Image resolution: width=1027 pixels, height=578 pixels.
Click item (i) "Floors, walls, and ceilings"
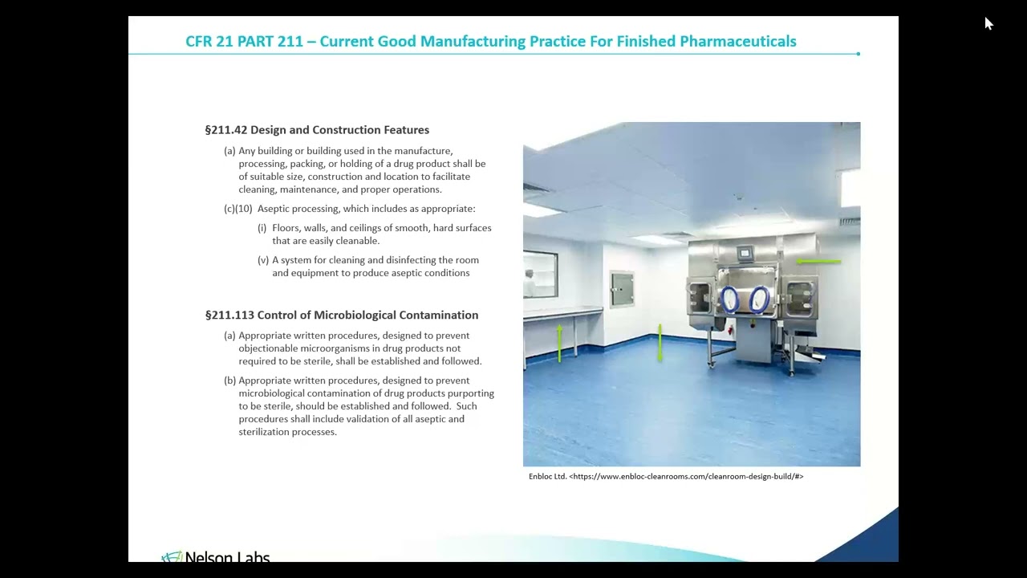[375, 234]
